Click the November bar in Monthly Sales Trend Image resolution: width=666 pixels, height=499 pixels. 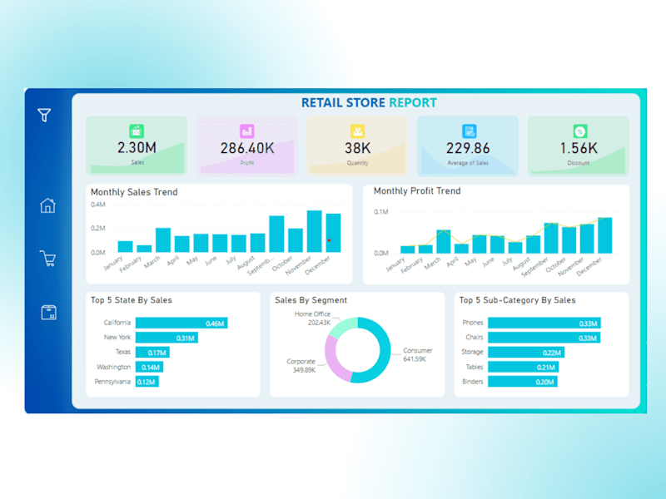point(315,231)
